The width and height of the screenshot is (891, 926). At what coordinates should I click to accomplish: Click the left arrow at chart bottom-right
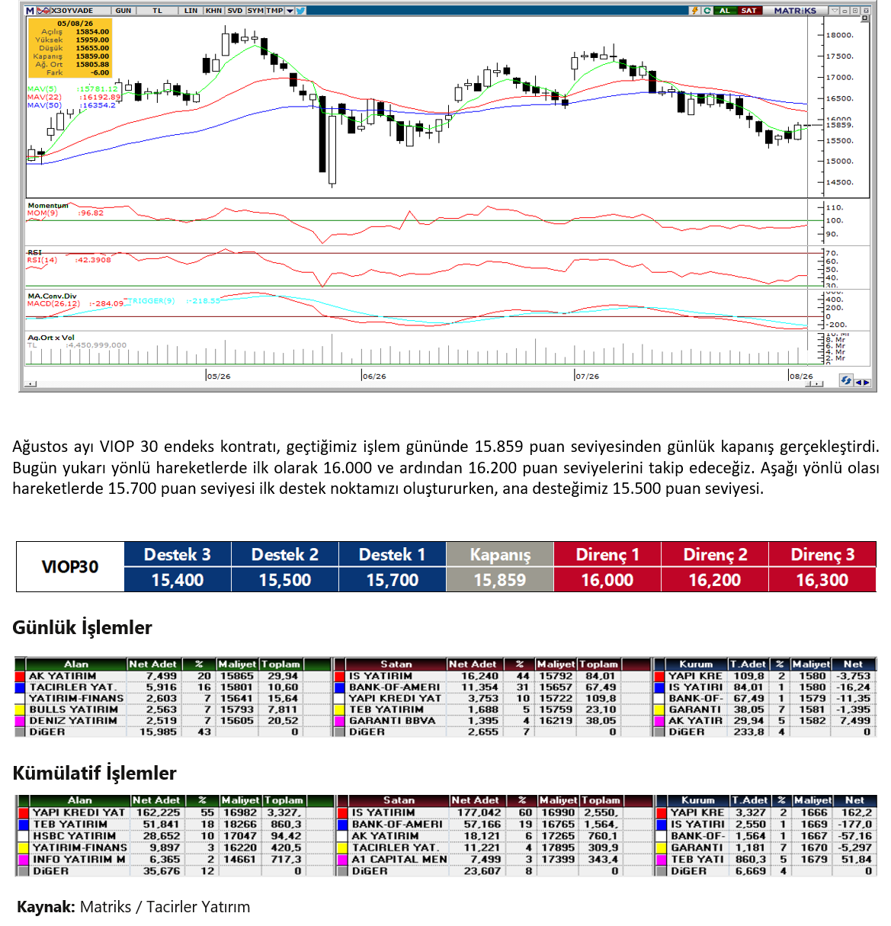click(859, 383)
